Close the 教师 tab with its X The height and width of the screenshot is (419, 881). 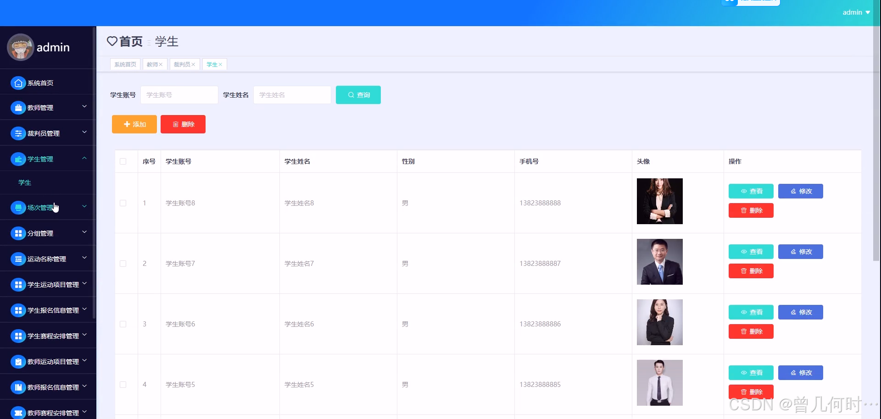click(161, 65)
